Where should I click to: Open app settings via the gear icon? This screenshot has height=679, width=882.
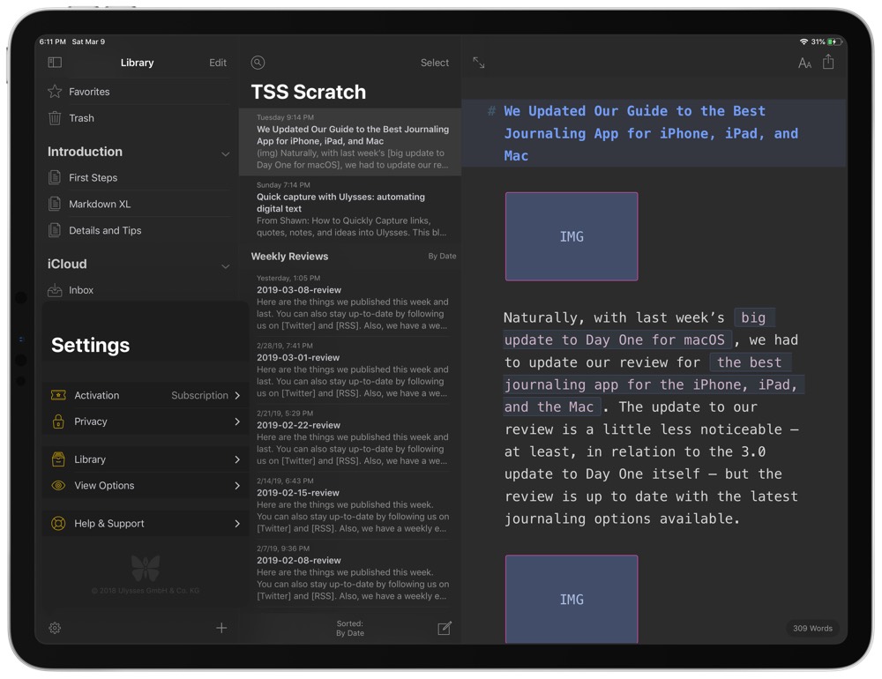pyautogui.click(x=55, y=628)
